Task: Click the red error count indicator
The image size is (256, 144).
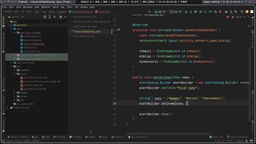Action: [228, 17]
